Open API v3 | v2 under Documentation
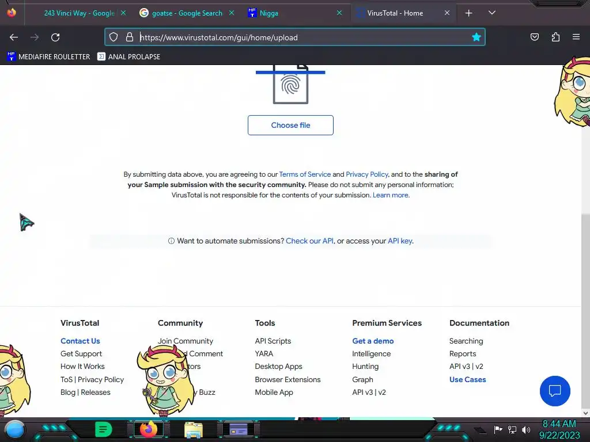This screenshot has height=442, width=590. click(466, 367)
